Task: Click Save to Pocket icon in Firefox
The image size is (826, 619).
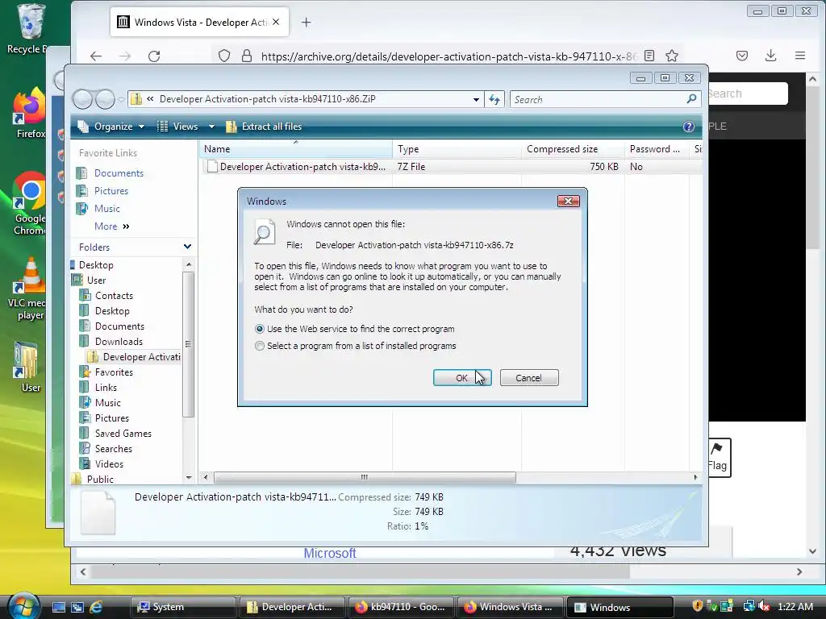Action: tap(742, 56)
